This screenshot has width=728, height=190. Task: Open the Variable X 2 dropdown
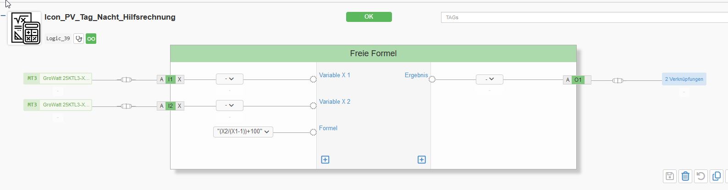[230, 106]
